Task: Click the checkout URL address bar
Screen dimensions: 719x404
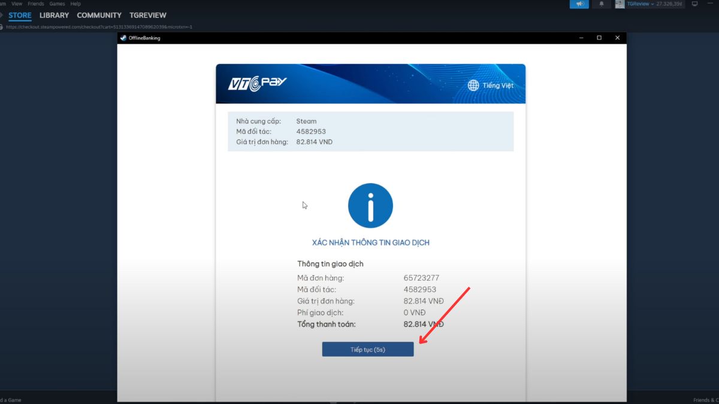Action: 99,27
